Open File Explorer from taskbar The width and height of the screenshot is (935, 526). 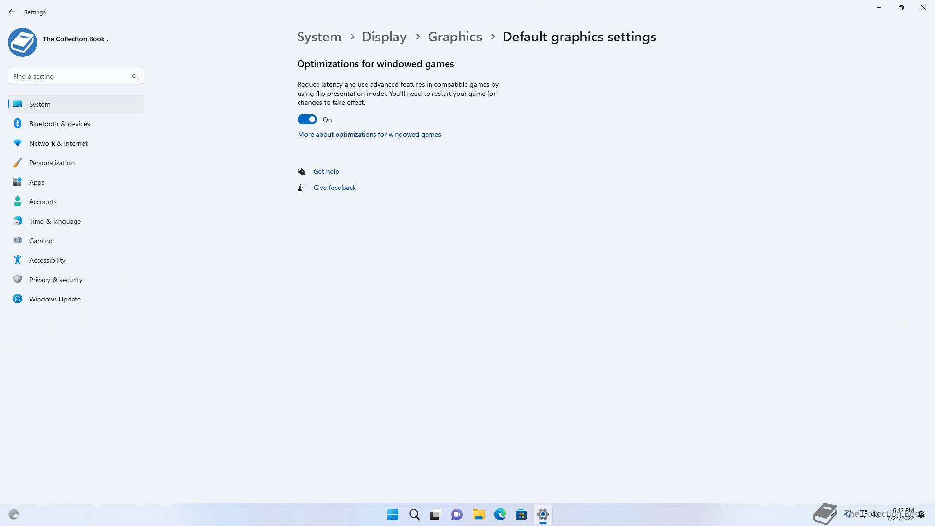click(478, 514)
